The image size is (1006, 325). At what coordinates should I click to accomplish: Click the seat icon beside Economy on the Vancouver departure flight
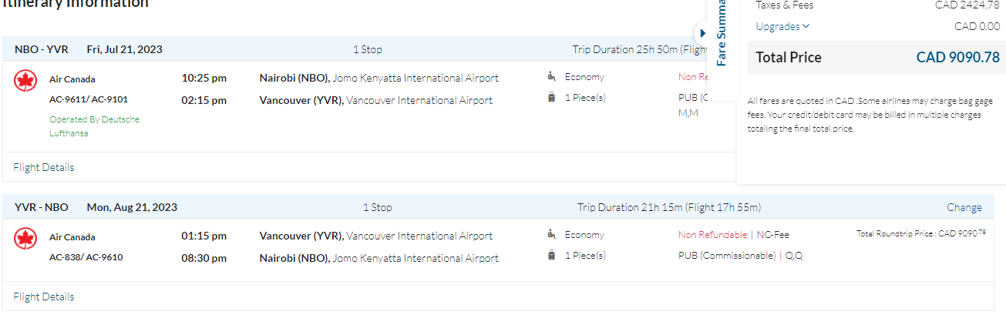(x=551, y=234)
